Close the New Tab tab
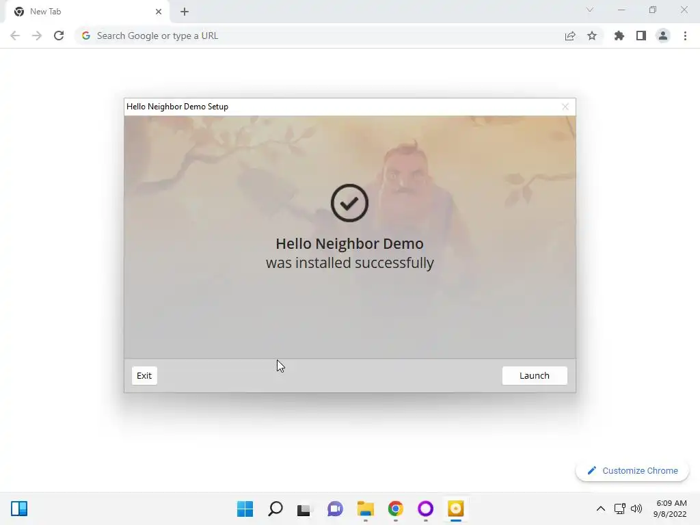 [x=159, y=12]
